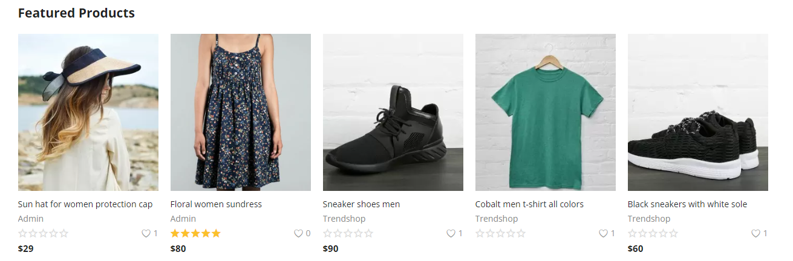Visit Trendshop vendor under Sneaker shoes men
This screenshot has width=793, height=261.
pos(344,219)
